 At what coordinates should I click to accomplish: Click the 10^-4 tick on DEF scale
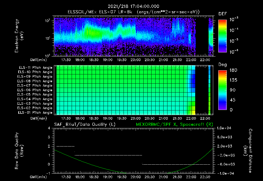click(234, 30)
